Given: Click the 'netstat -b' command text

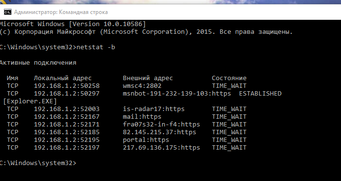Looking at the screenshot, I should pos(96,47).
